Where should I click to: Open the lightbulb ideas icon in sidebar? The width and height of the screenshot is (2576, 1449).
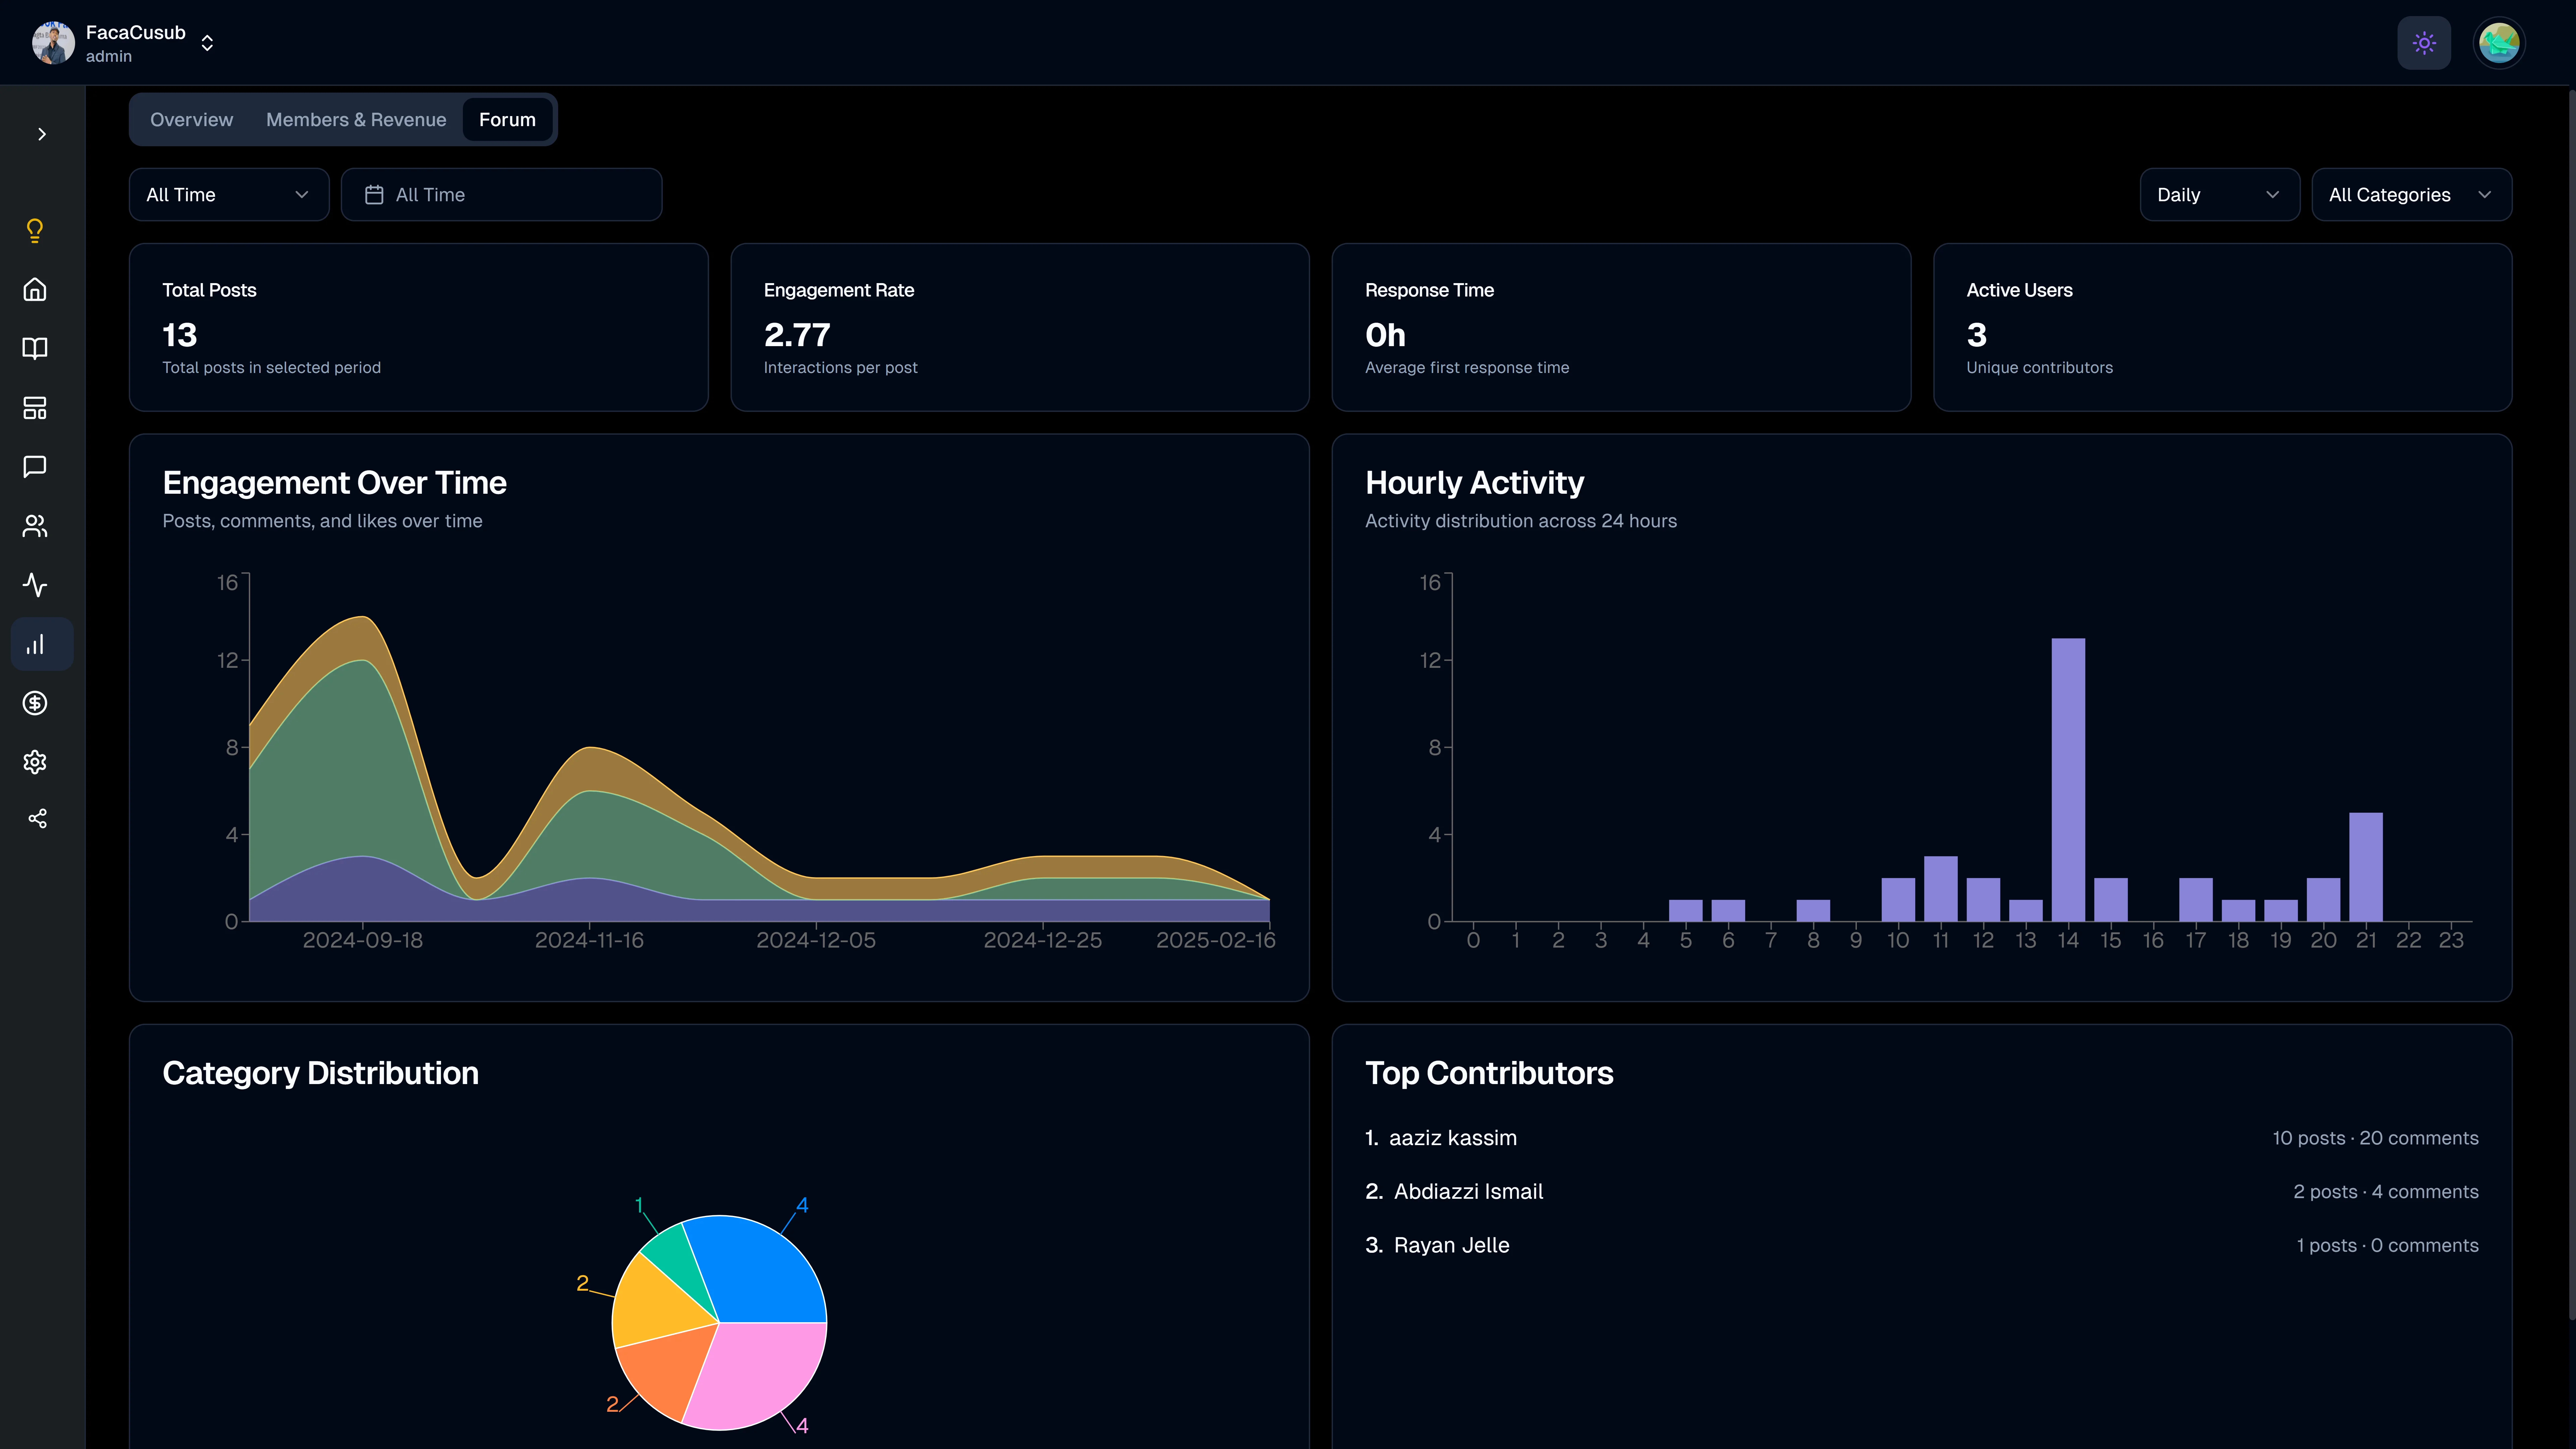[35, 231]
